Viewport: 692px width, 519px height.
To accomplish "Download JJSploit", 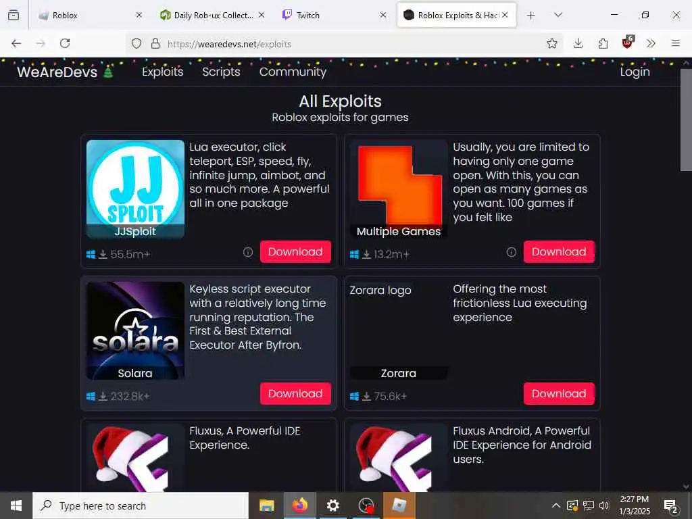I will point(295,251).
